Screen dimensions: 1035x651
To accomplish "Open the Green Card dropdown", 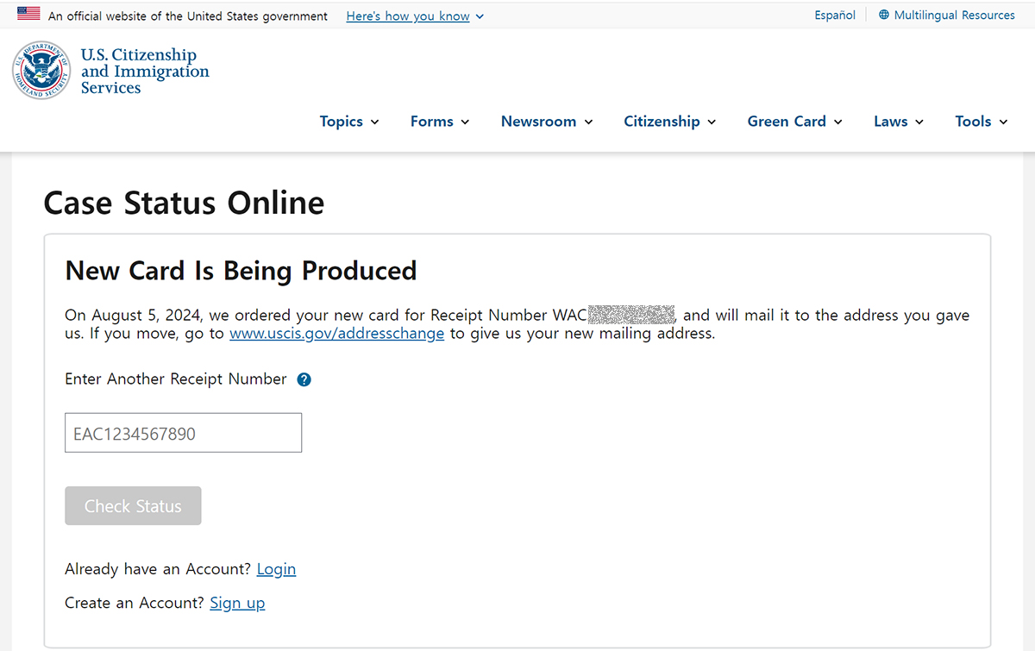I will (x=795, y=122).
